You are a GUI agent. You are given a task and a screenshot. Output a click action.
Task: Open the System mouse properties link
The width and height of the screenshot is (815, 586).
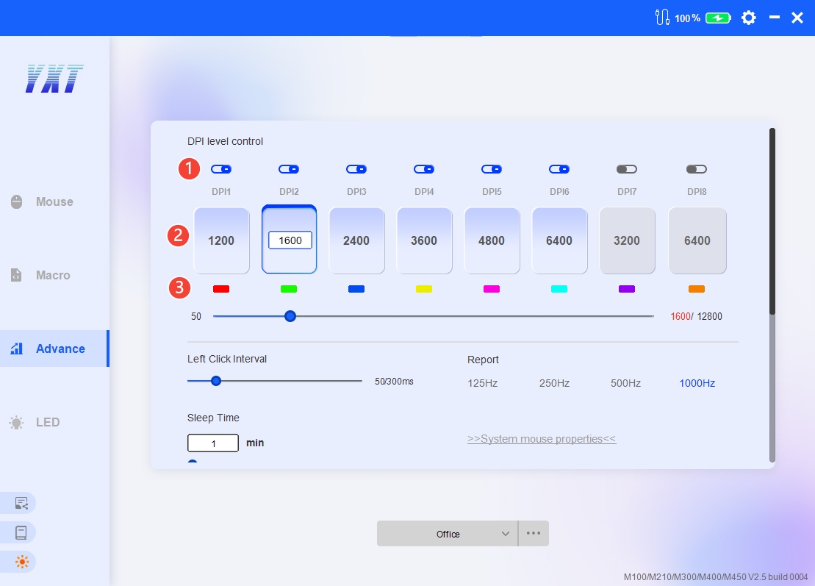[x=542, y=439]
